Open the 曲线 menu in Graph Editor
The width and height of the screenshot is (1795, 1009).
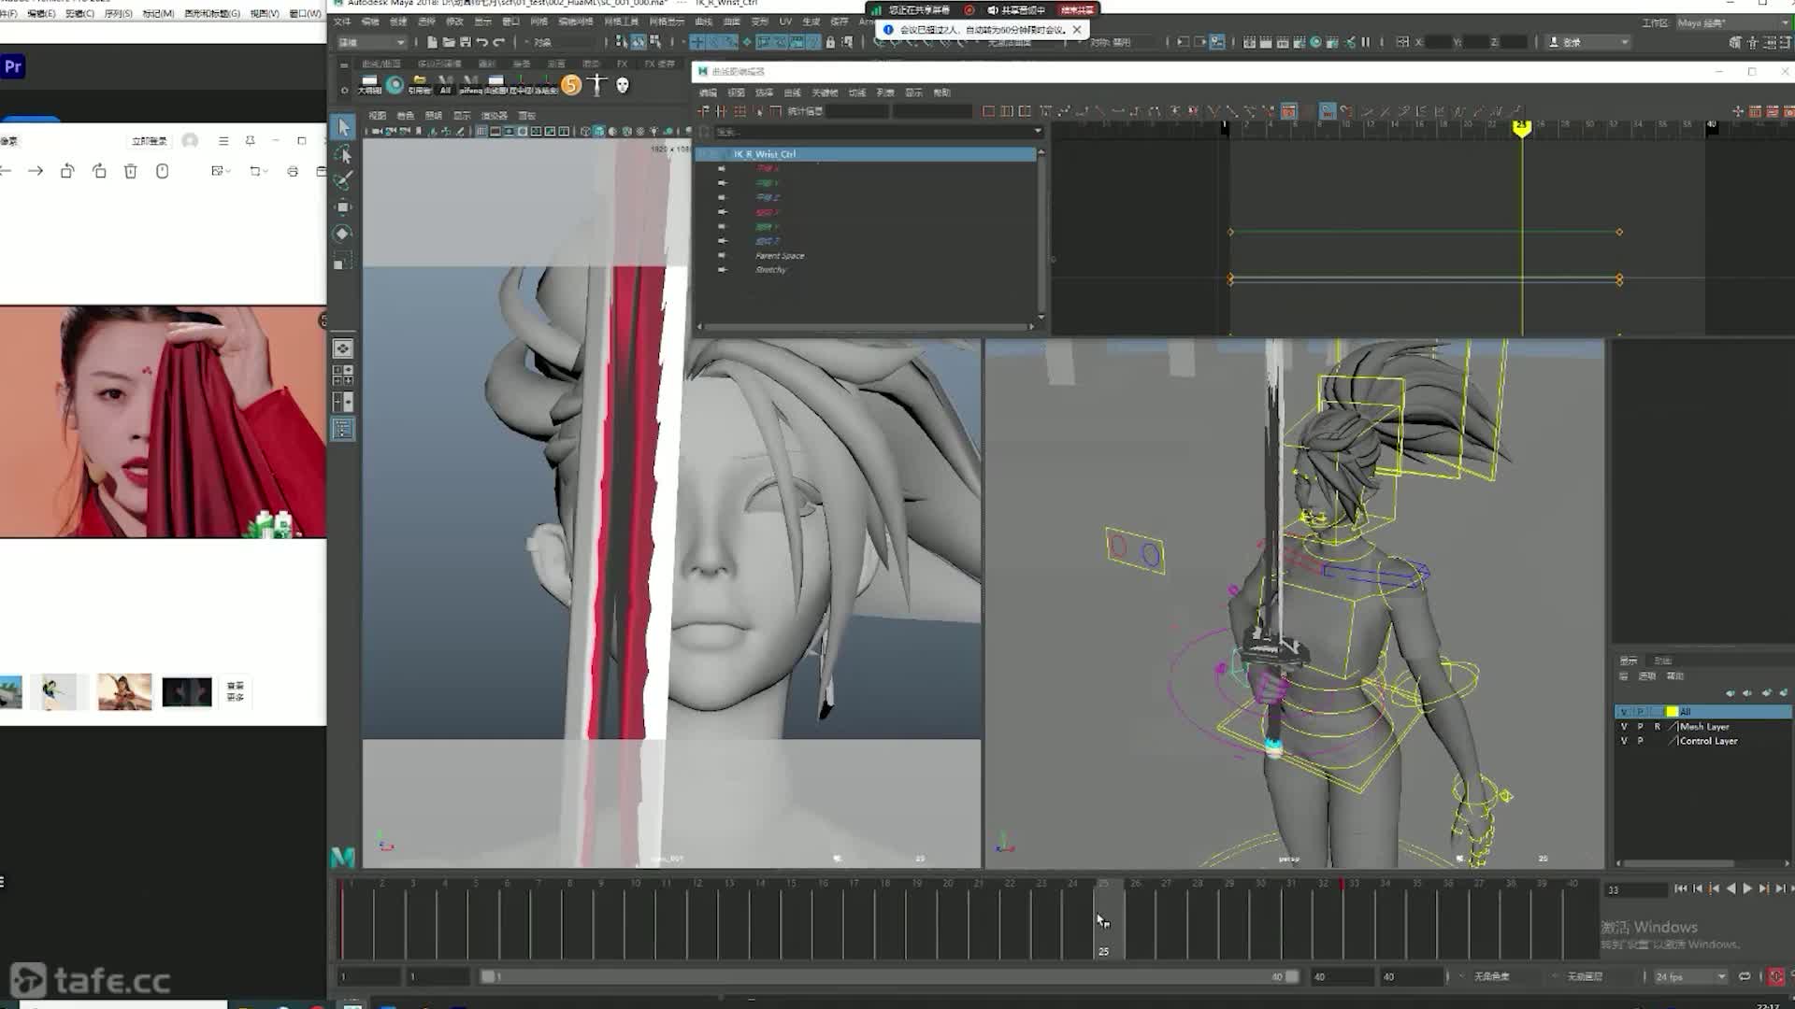(x=792, y=92)
